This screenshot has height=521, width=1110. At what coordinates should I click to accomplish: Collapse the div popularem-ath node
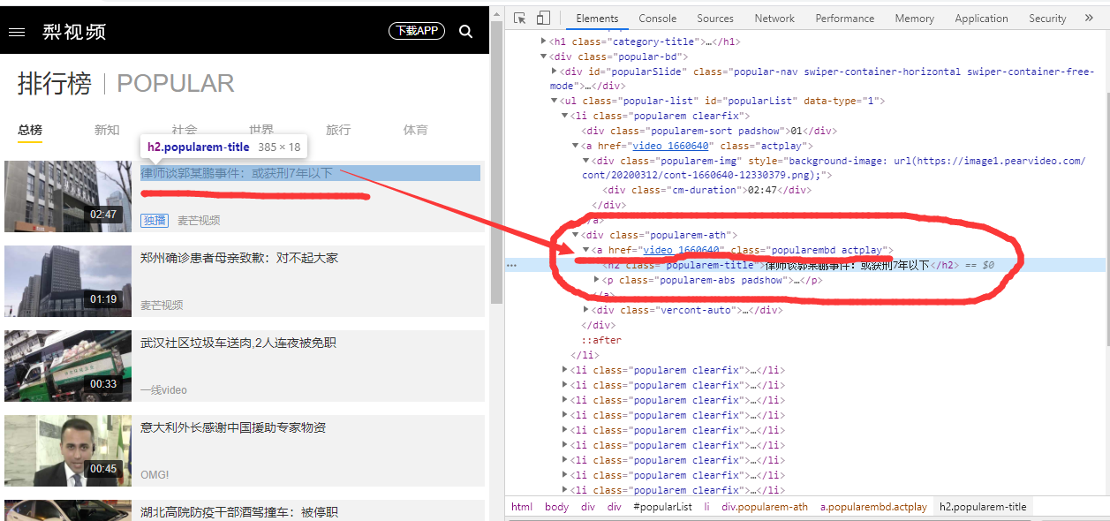coord(576,235)
